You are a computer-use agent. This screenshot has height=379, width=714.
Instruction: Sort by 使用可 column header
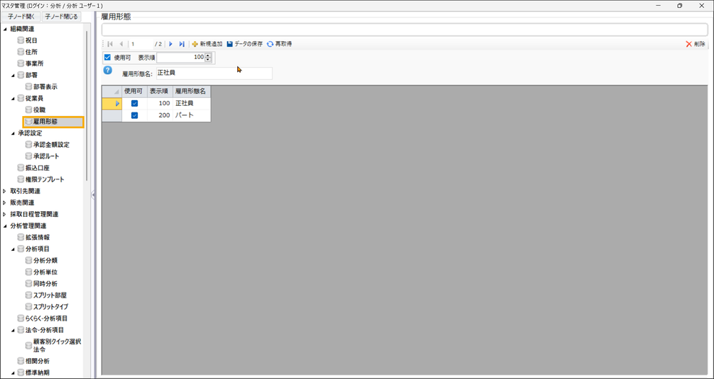134,92
